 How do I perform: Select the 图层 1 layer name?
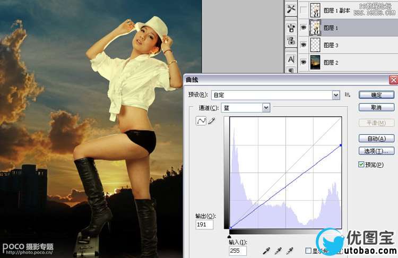point(331,28)
